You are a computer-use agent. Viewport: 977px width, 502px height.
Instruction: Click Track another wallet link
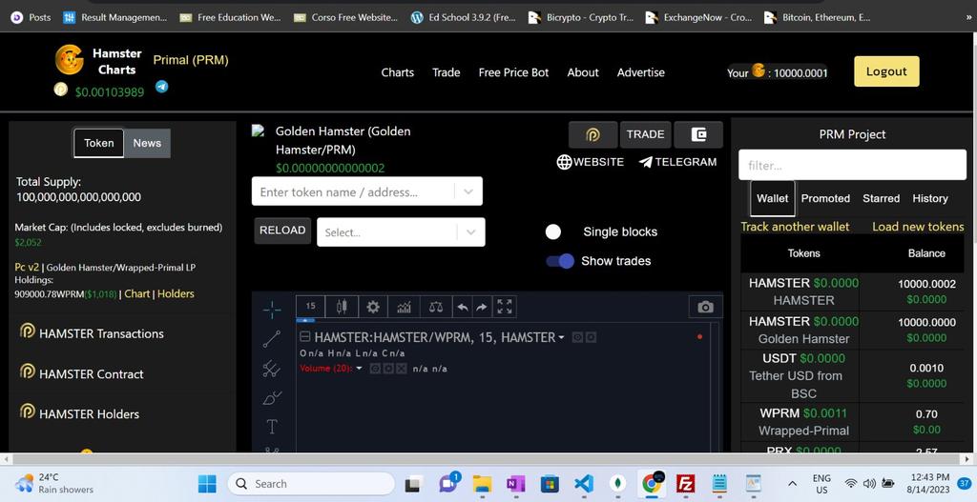(x=795, y=227)
